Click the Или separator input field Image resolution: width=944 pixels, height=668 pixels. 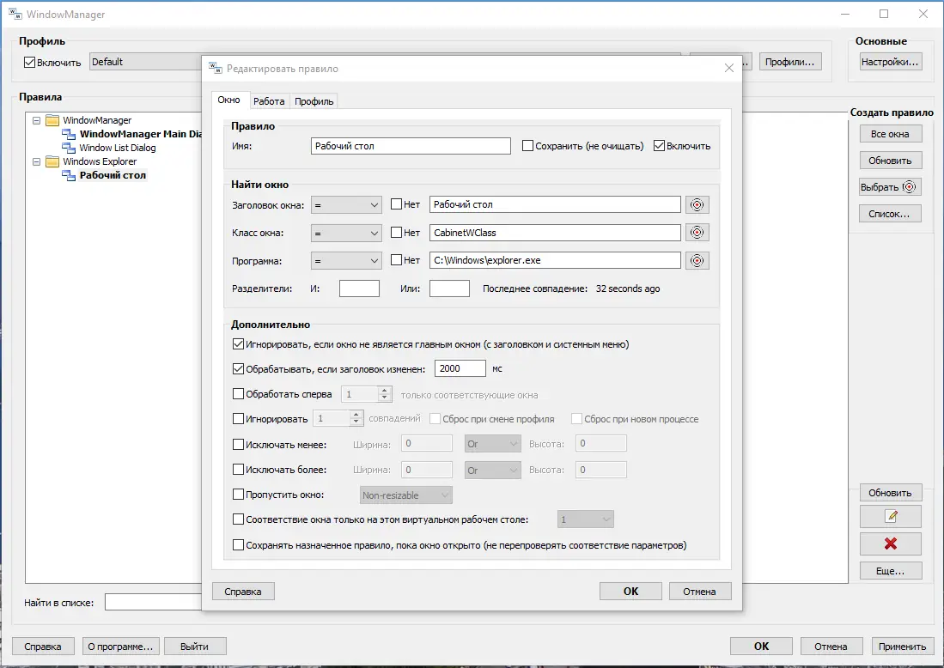450,288
